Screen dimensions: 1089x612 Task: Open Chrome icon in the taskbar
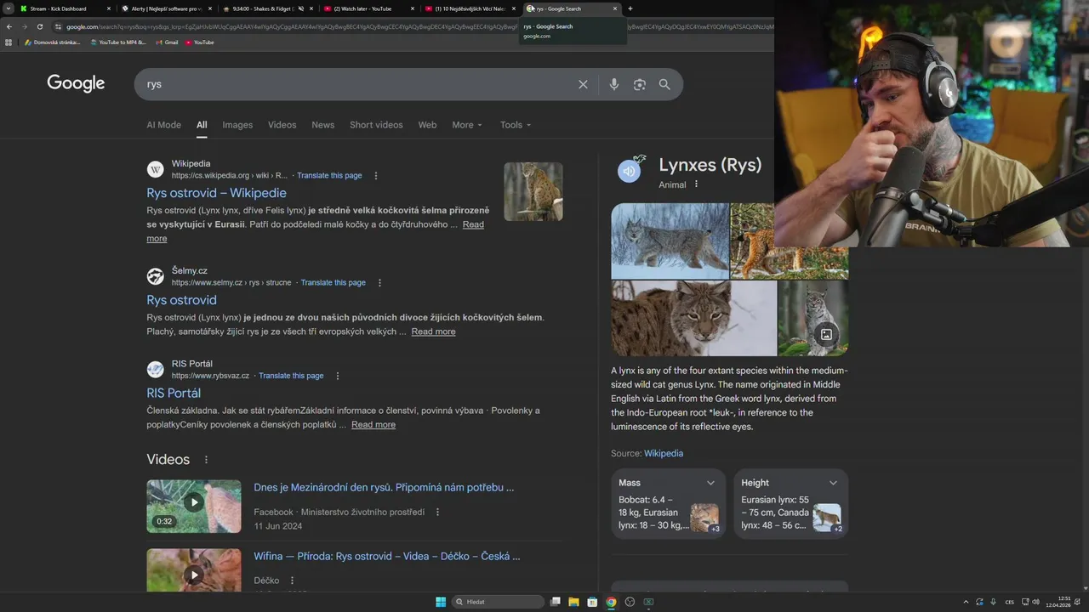tap(611, 602)
